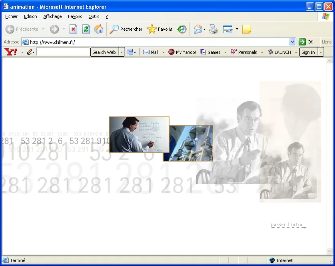The width and height of the screenshot is (335, 266).
Task: Open Favoris star panel
Action: [160, 29]
